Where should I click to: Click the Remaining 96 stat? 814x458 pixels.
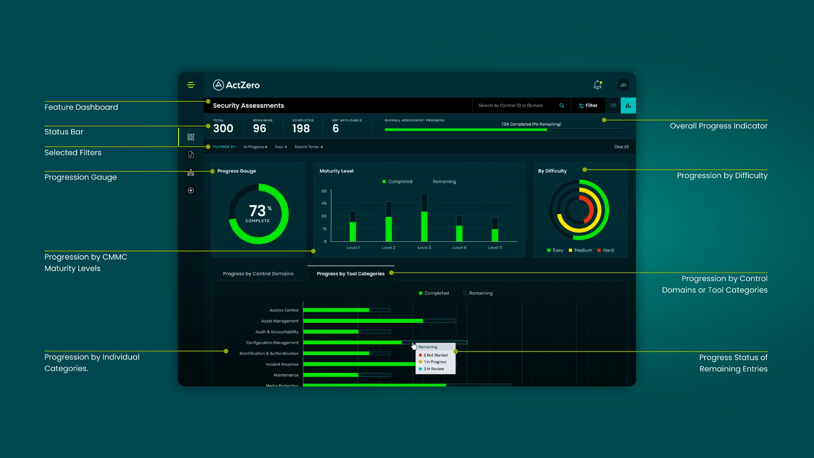262,126
